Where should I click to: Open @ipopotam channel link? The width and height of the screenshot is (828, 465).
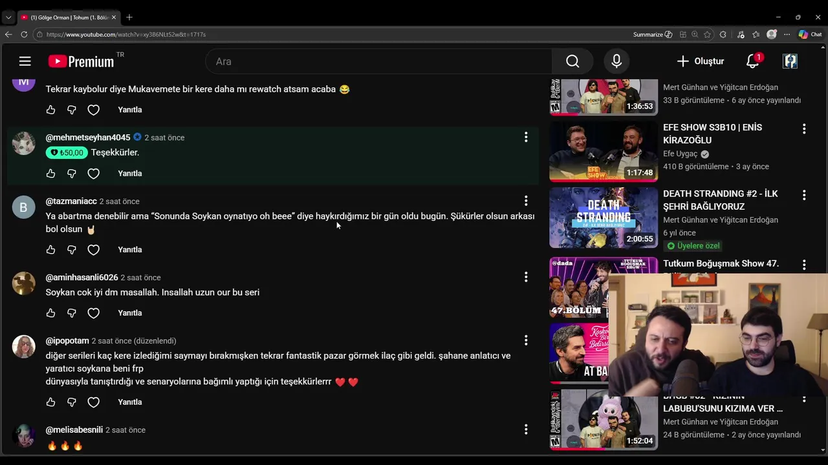67,341
